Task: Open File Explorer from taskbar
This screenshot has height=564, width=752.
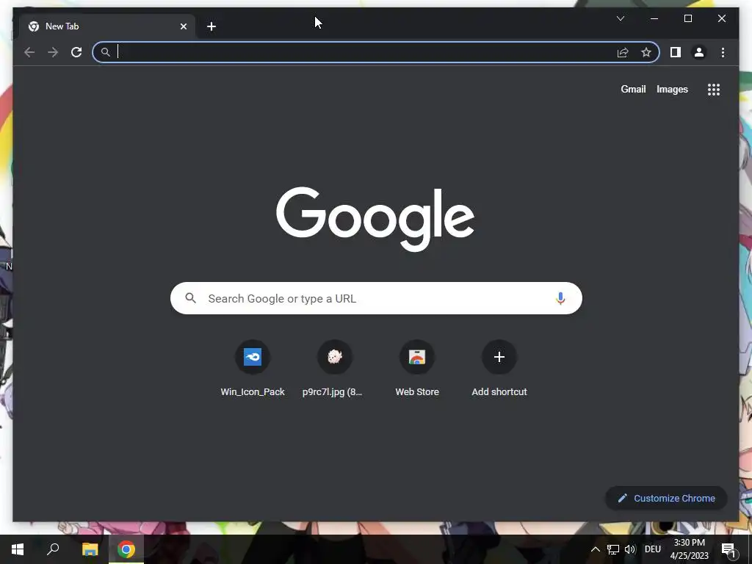Action: [x=90, y=549]
